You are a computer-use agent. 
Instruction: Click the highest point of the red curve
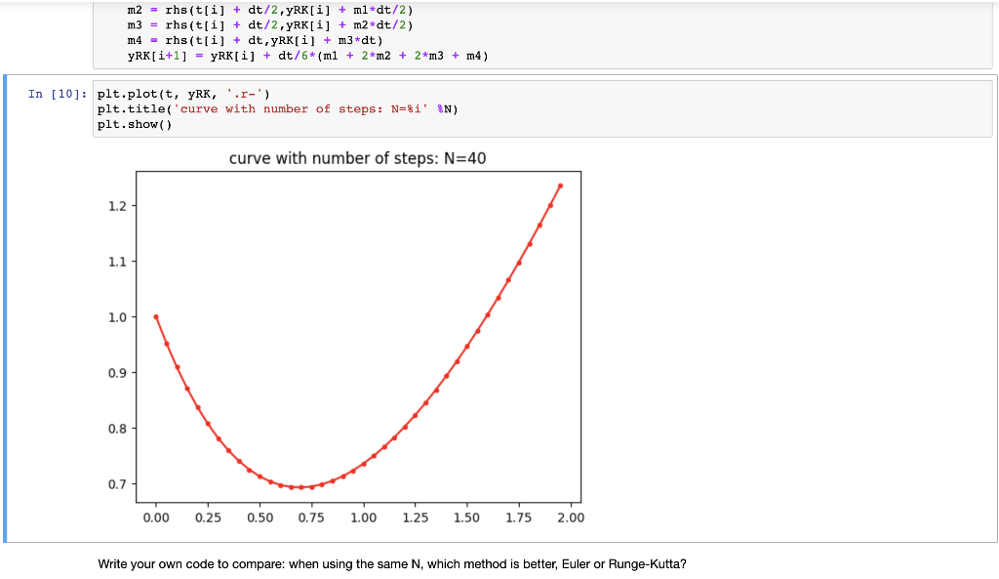coord(560,186)
